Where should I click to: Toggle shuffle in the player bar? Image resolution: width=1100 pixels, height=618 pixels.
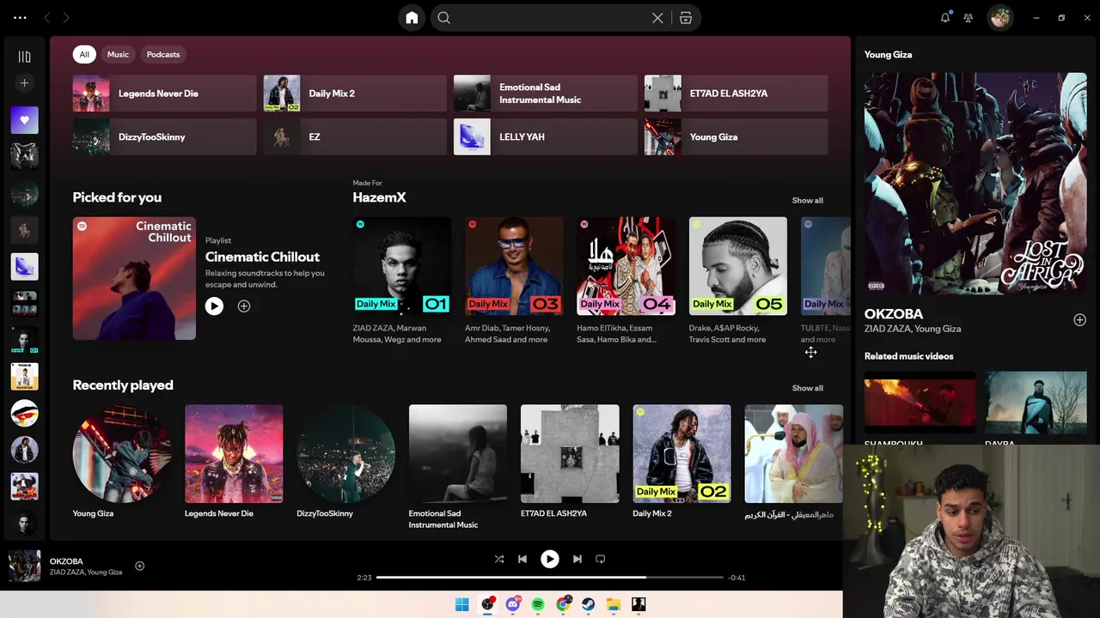pyautogui.click(x=499, y=559)
